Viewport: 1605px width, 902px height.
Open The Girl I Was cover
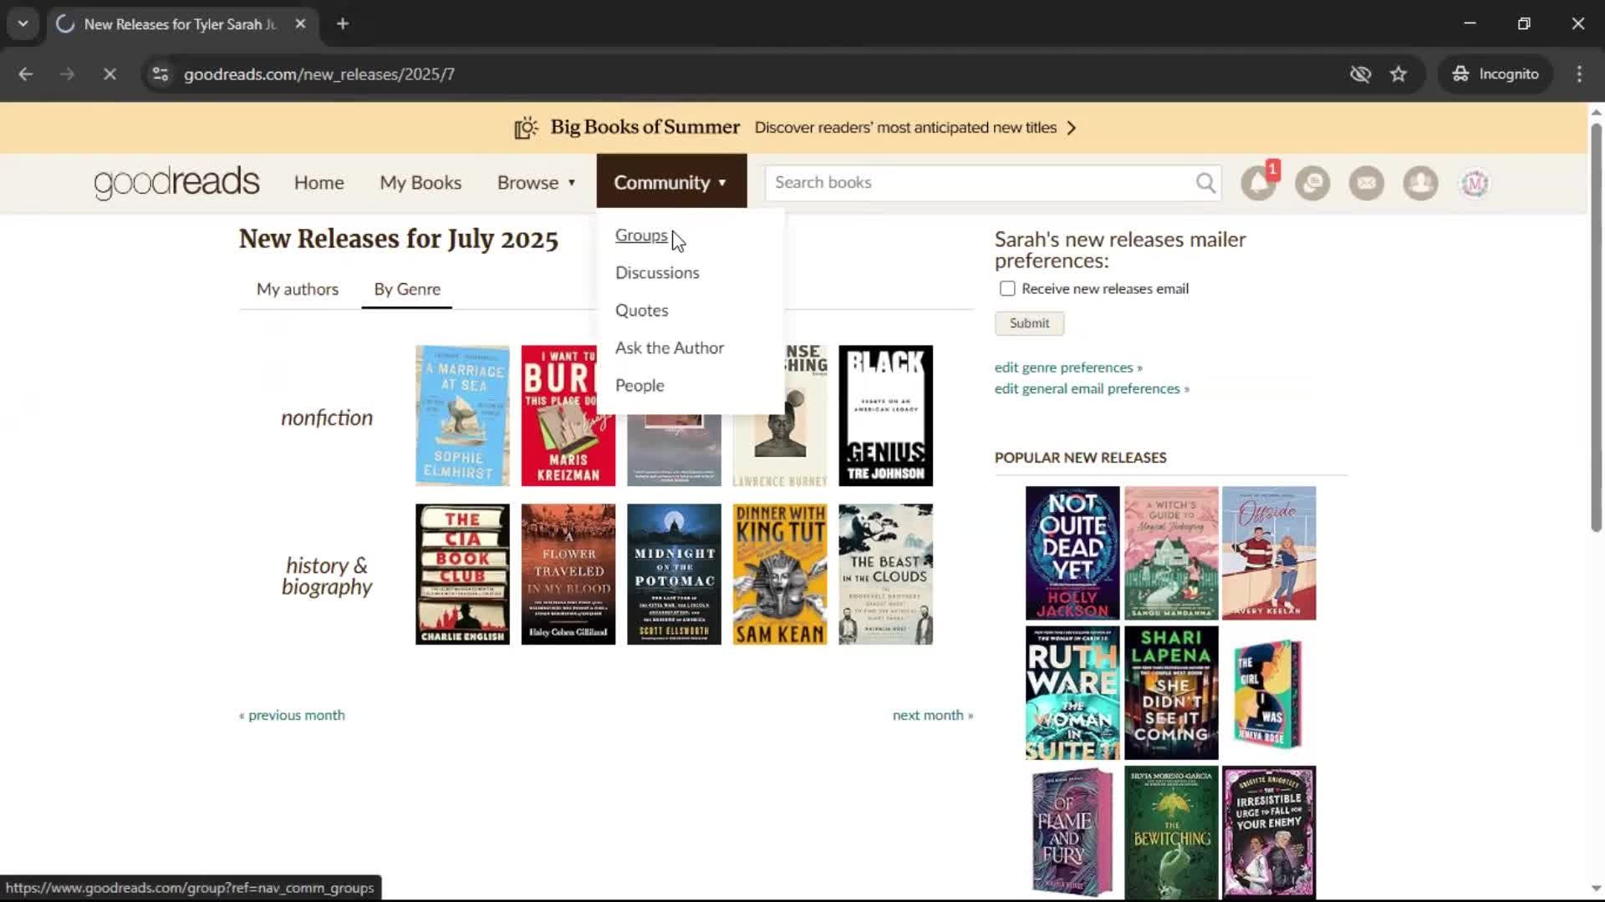(1269, 693)
